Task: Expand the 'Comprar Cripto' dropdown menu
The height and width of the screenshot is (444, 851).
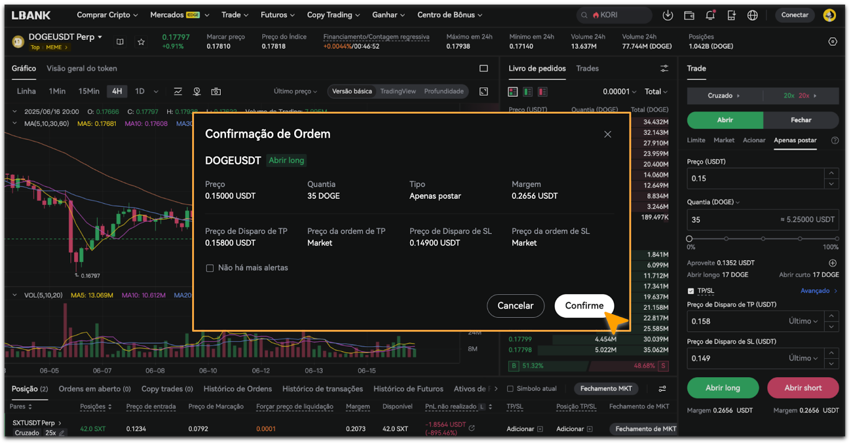Action: click(x=107, y=15)
